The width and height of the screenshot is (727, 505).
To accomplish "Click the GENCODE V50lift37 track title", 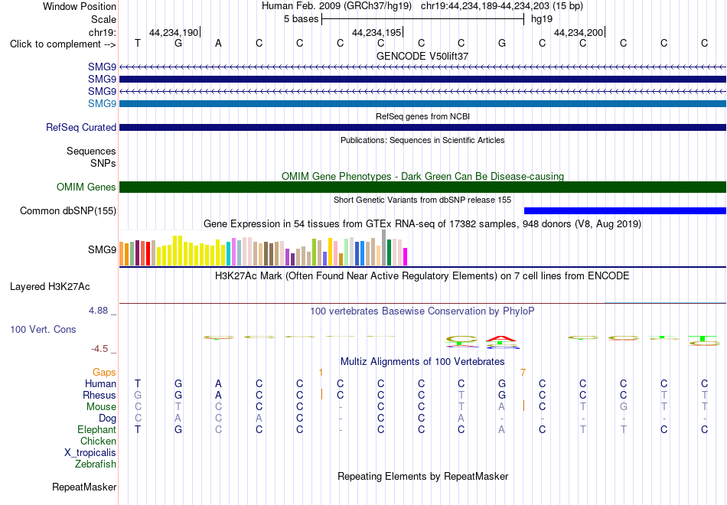I will 422,56.
